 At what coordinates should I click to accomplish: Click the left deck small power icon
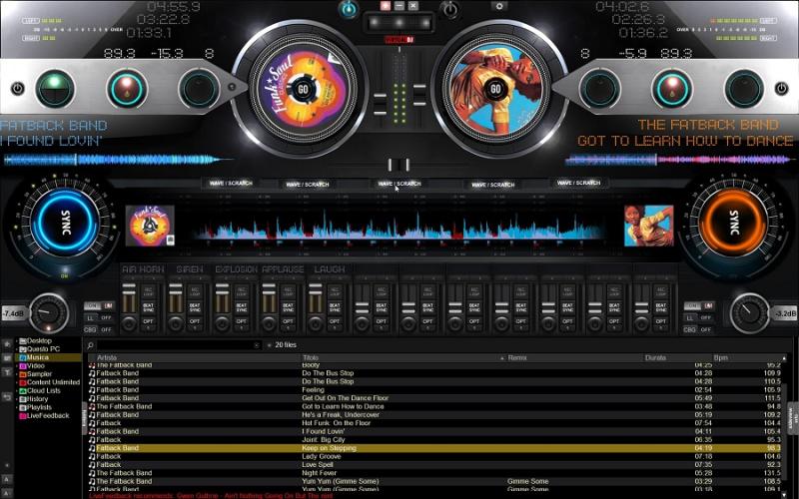click(x=17, y=89)
